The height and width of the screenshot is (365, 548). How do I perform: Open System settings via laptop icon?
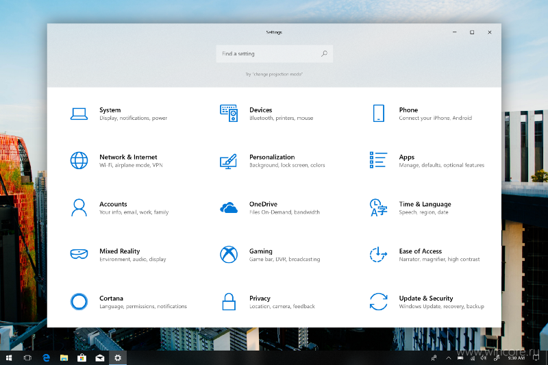[x=79, y=114]
